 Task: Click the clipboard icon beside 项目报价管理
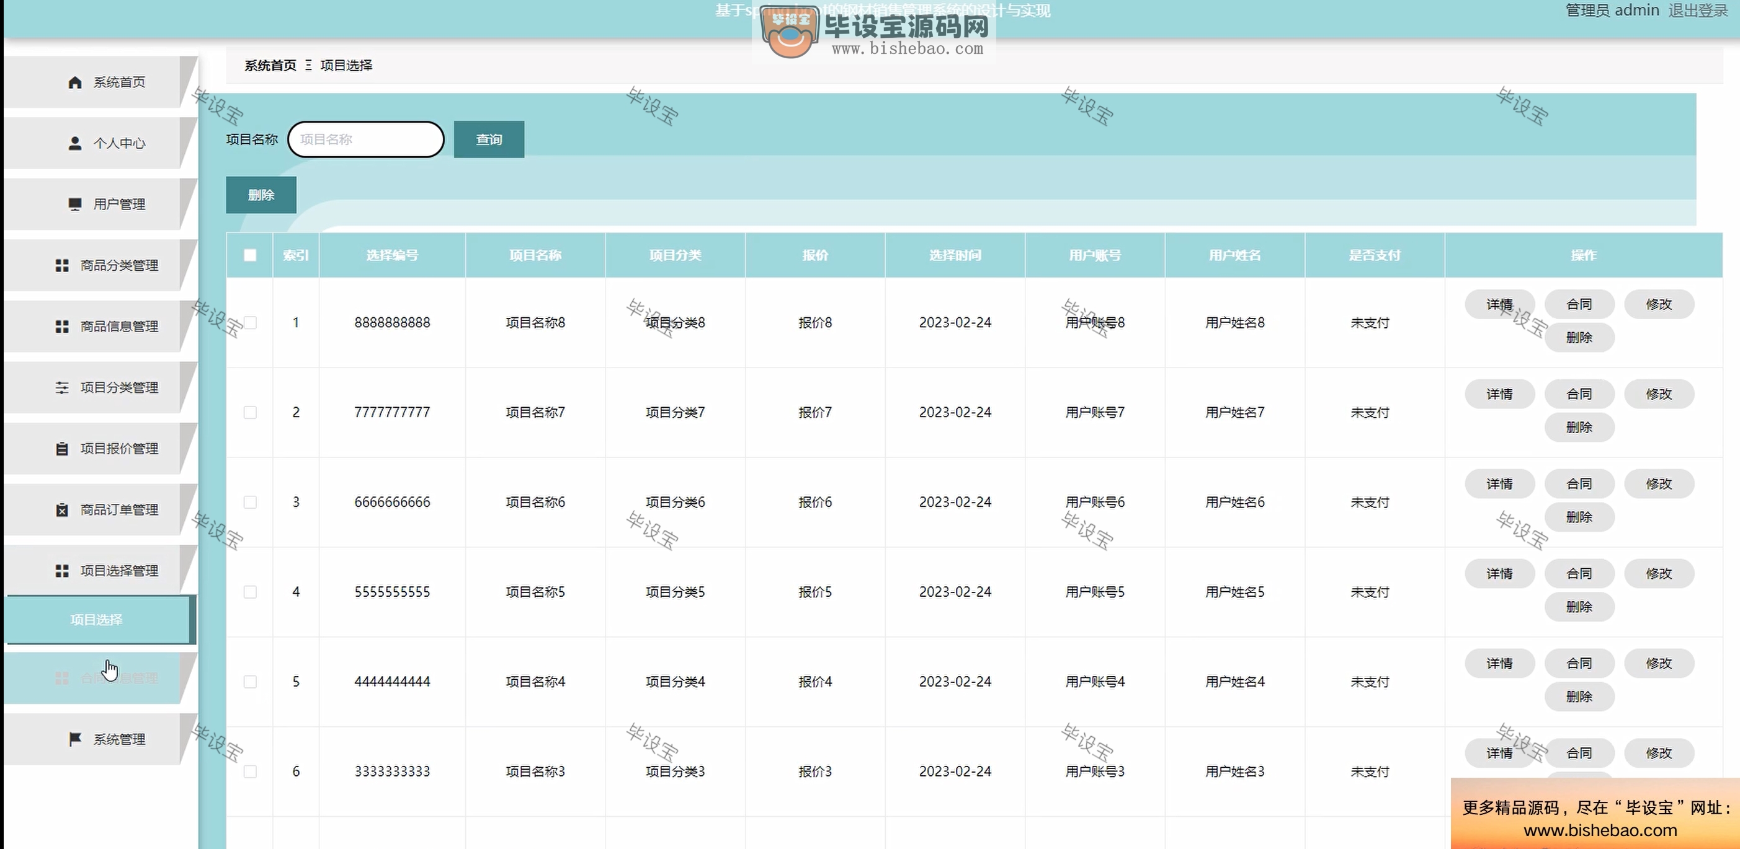[x=62, y=449]
